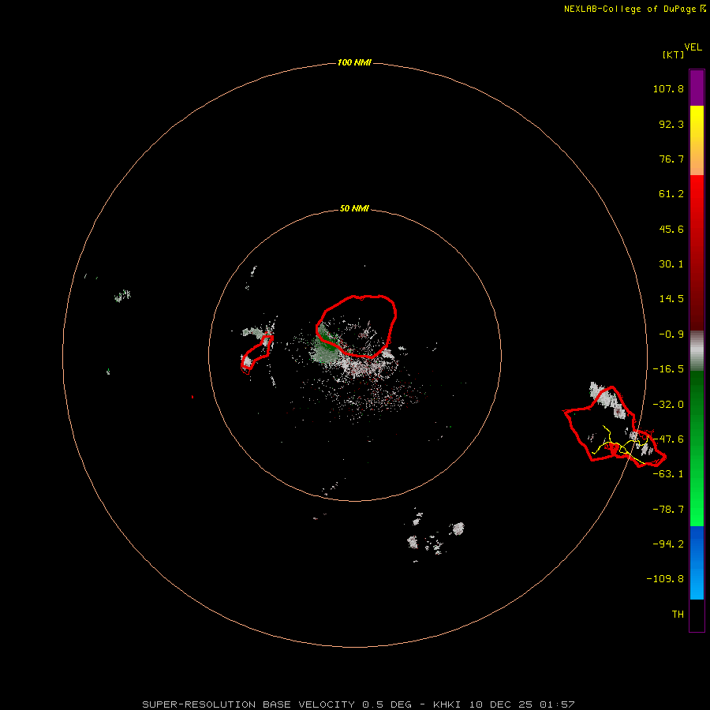Click the 100 NMI range ring label

(354, 62)
